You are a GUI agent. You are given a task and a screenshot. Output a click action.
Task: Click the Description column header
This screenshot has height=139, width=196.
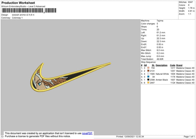point(161,65)
